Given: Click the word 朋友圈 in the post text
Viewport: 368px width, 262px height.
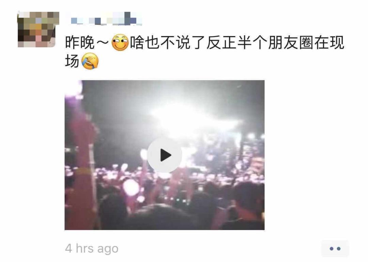Looking at the screenshot, I should (x=291, y=43).
